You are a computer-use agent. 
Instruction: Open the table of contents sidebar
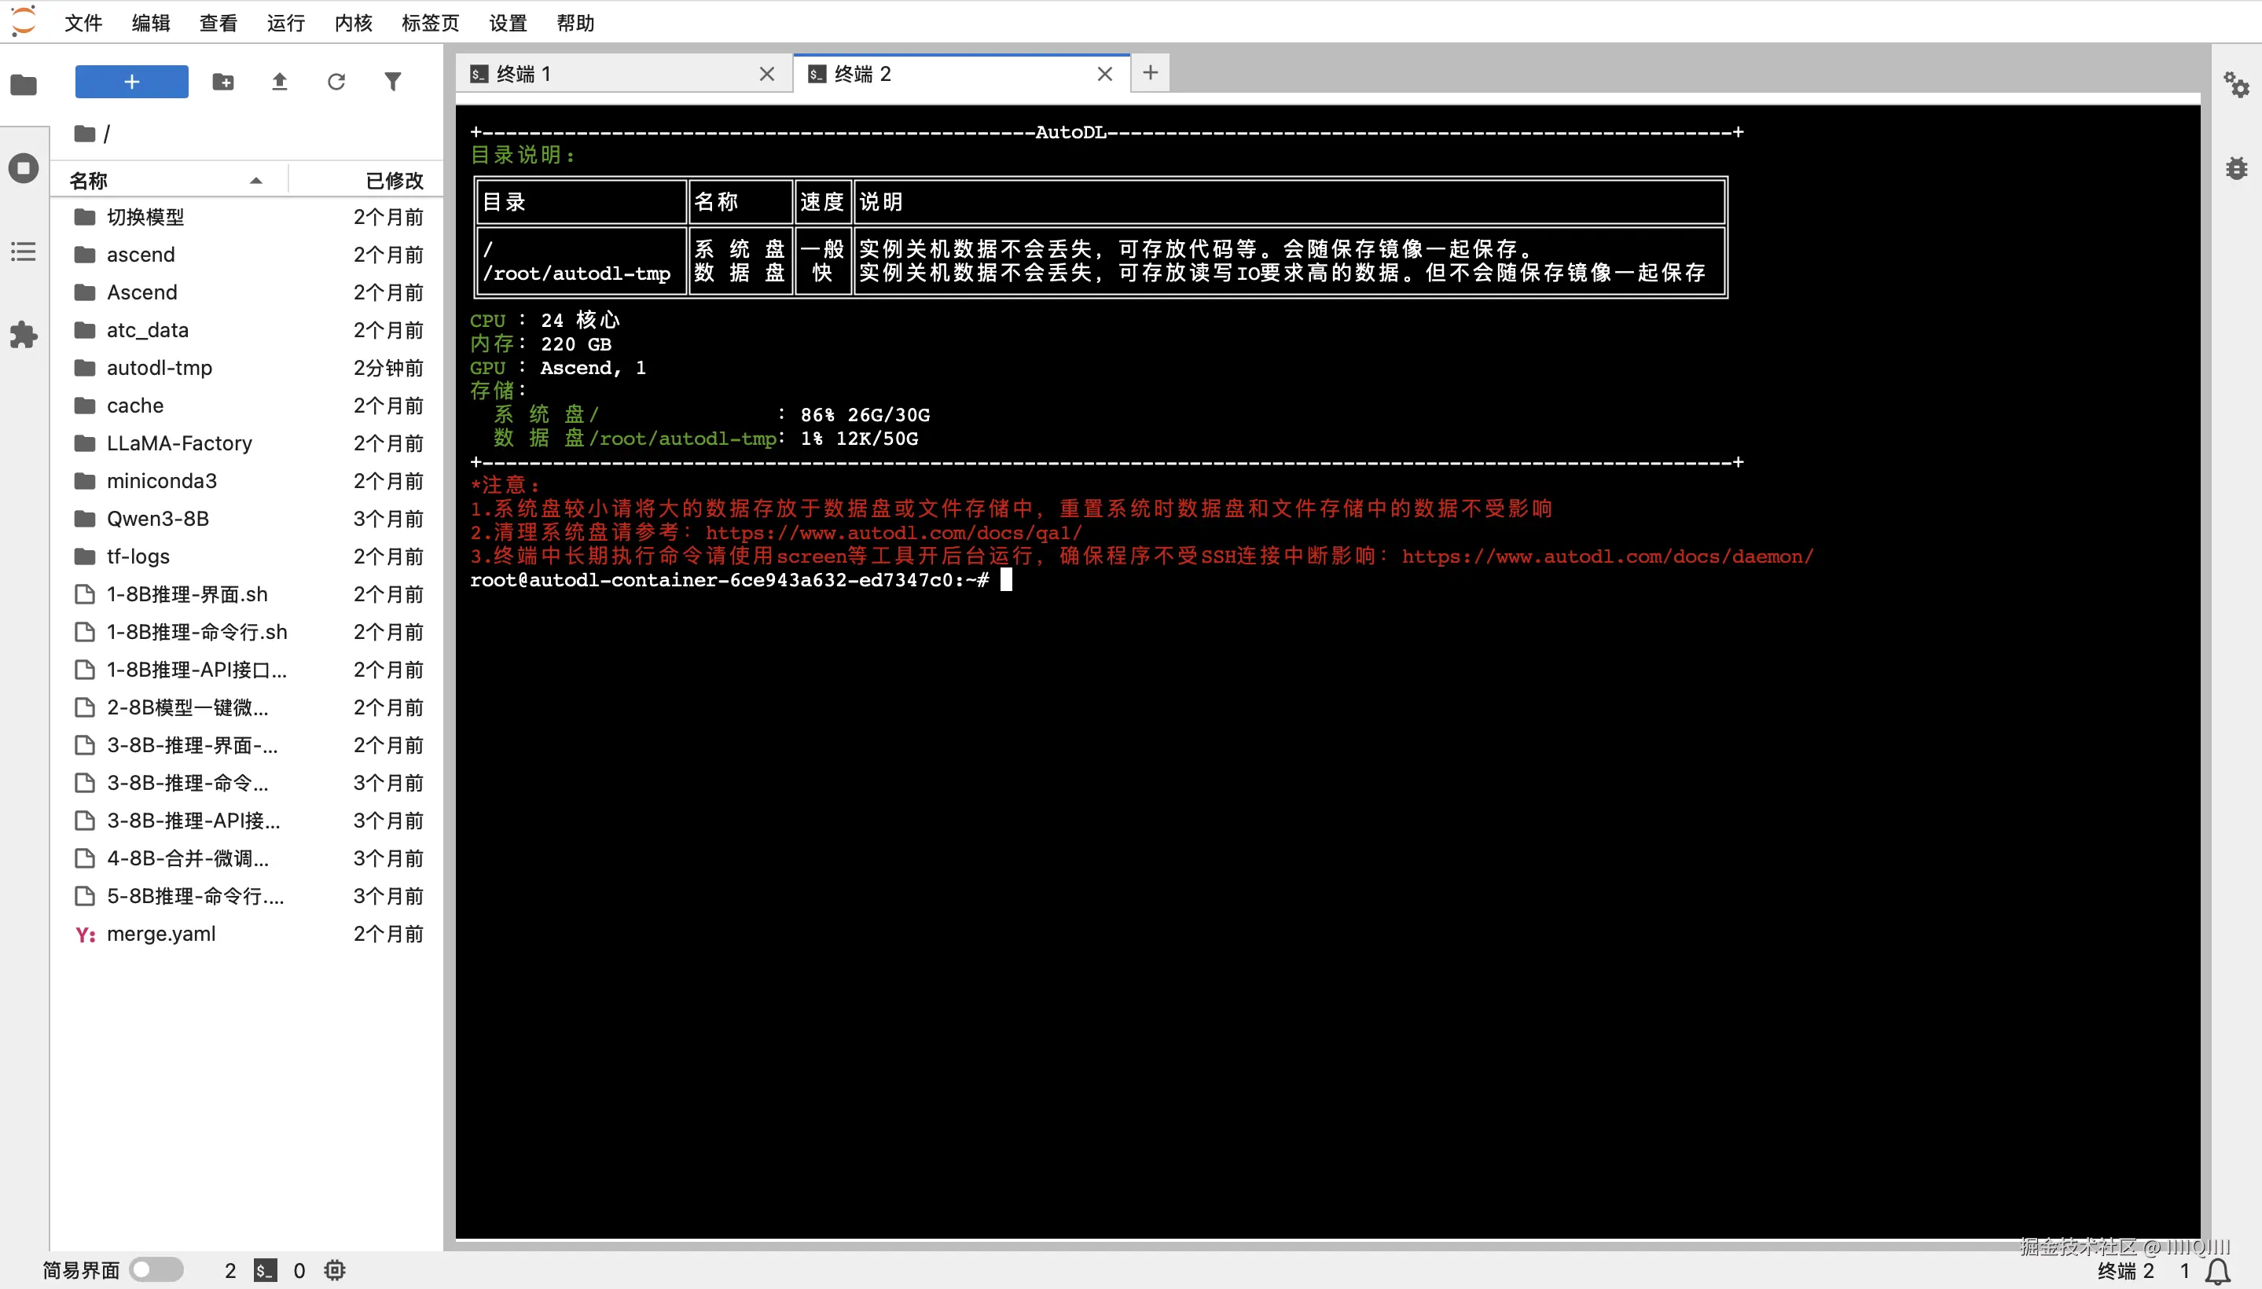(24, 252)
